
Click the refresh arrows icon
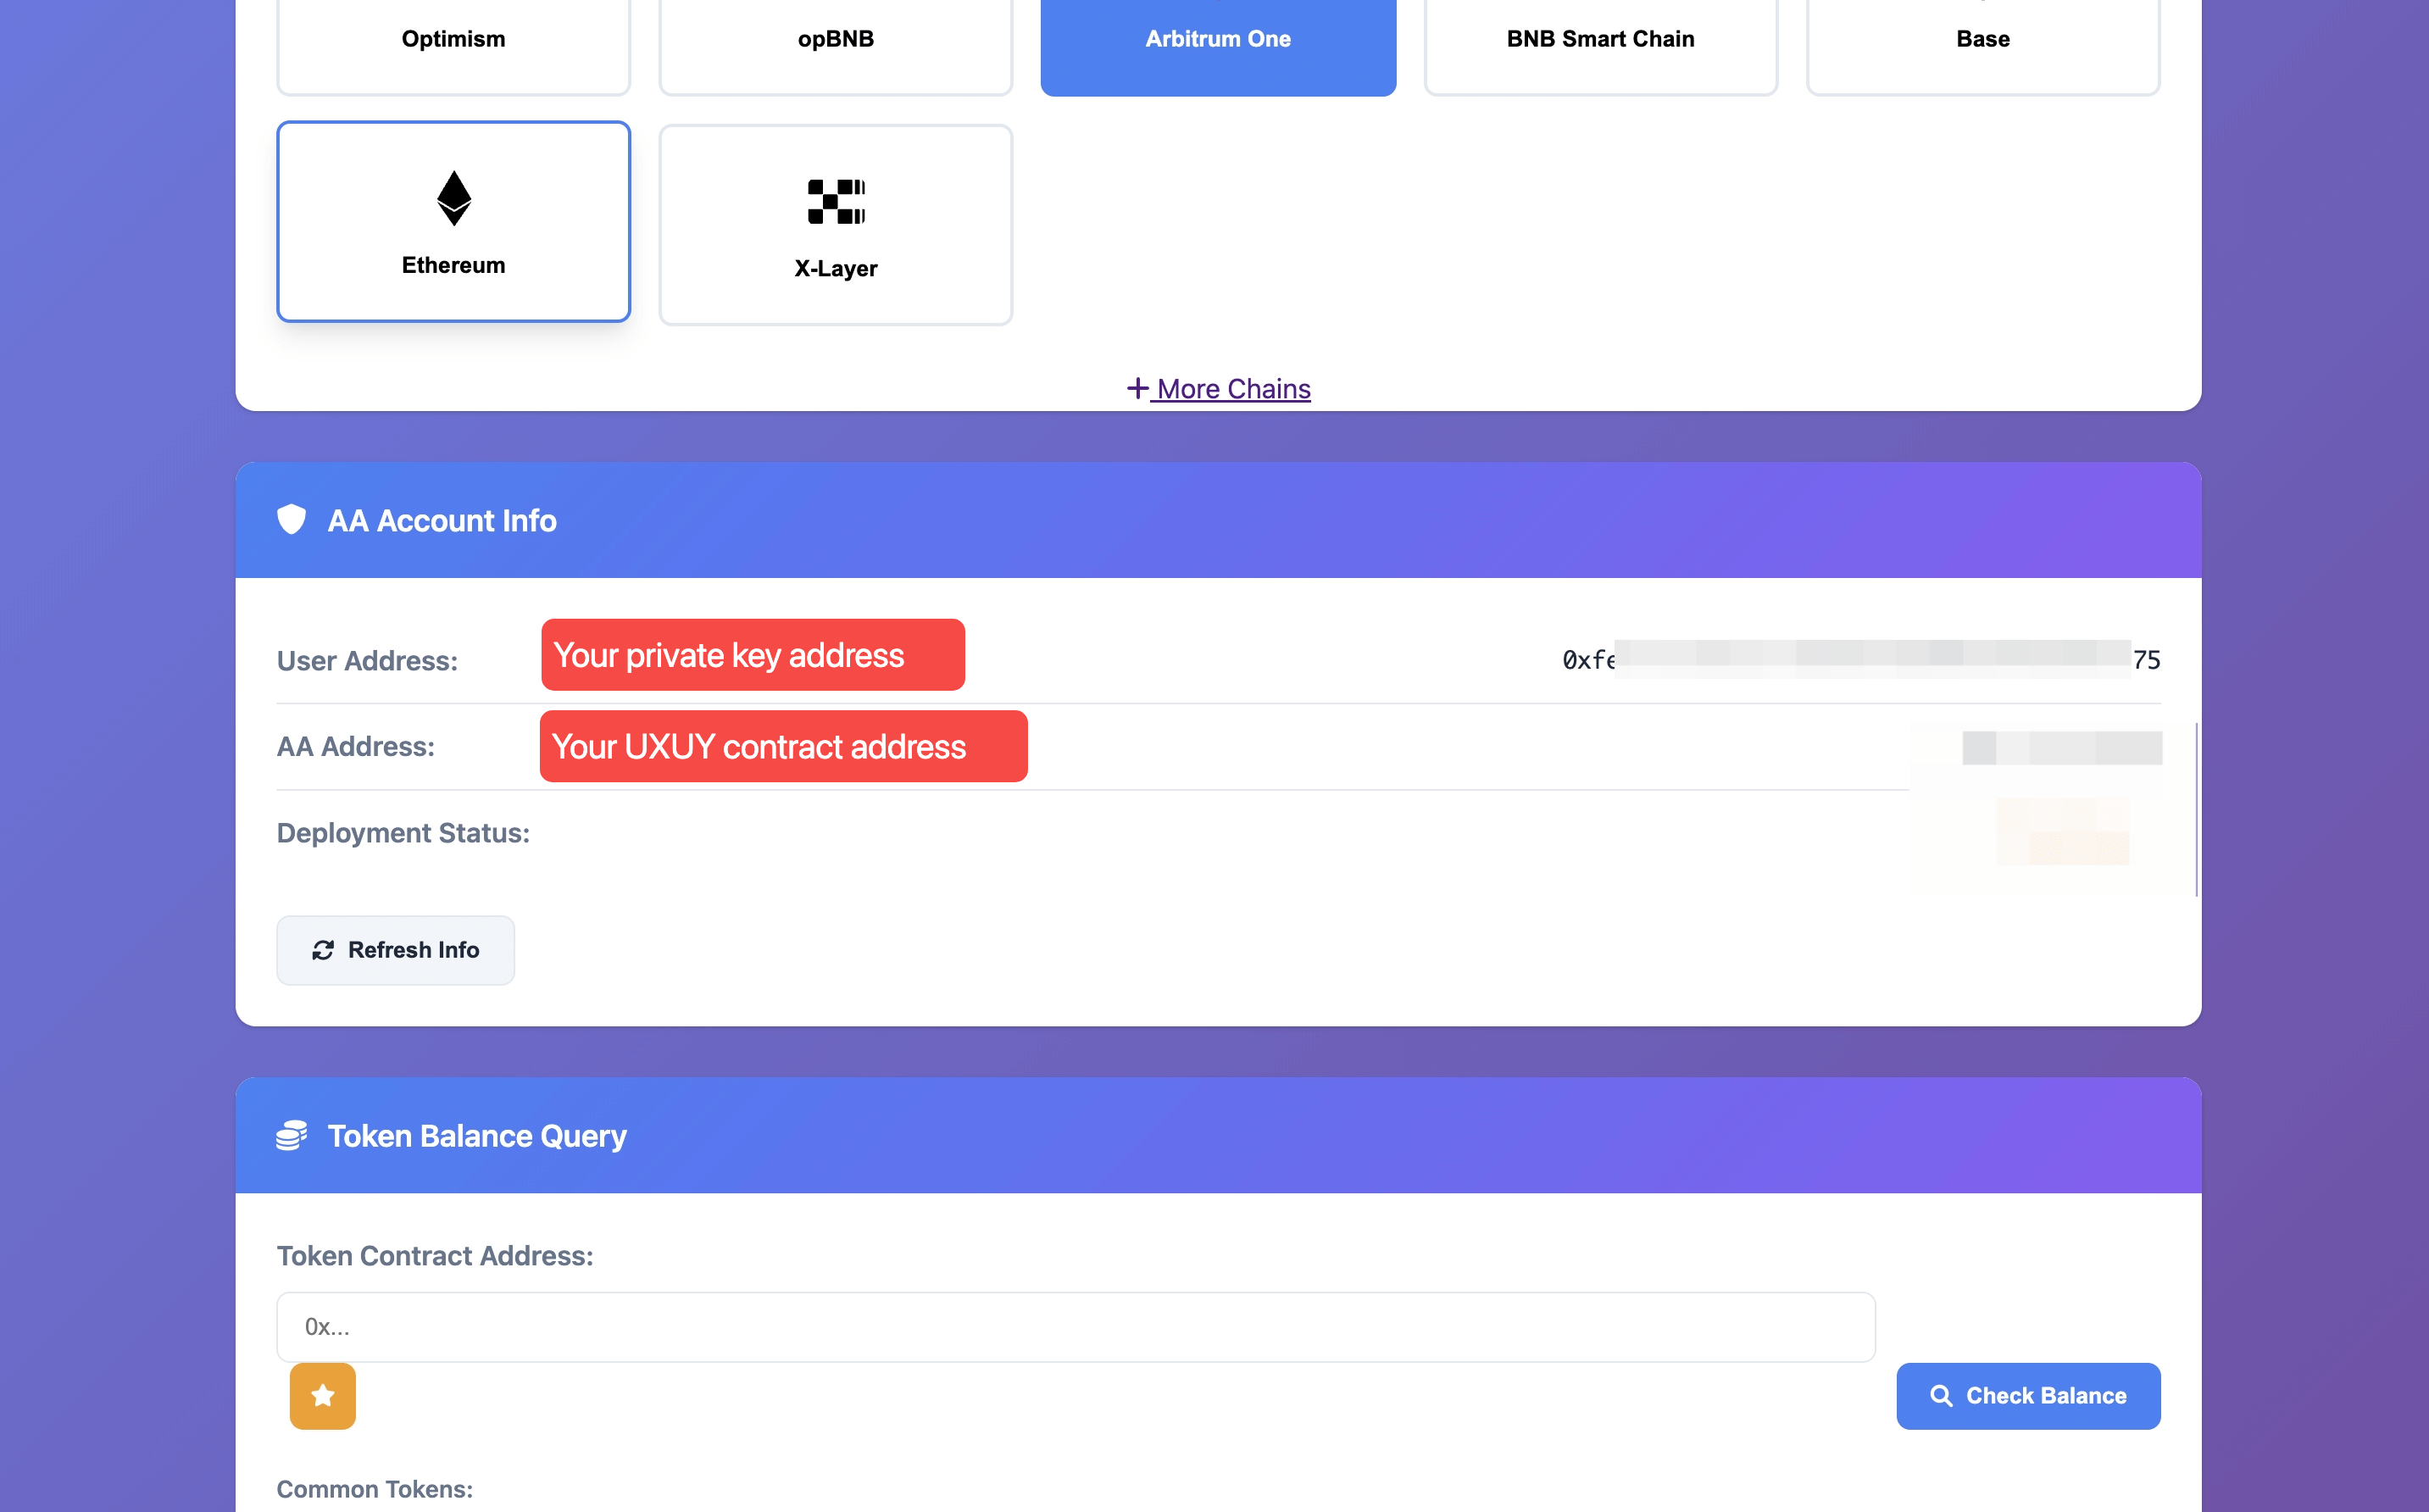click(322, 950)
